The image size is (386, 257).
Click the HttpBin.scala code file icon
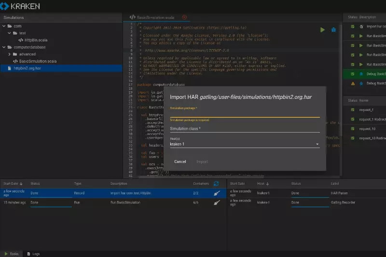(x=21, y=40)
